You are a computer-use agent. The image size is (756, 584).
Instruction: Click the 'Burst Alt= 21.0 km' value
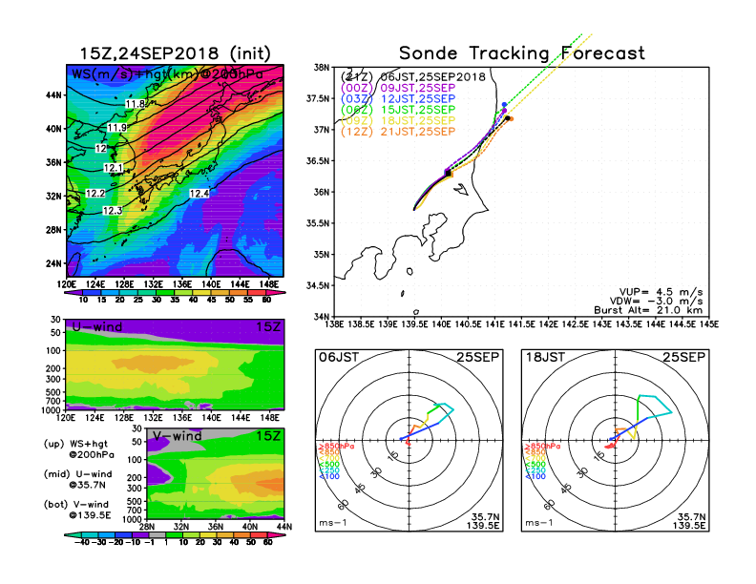(648, 310)
